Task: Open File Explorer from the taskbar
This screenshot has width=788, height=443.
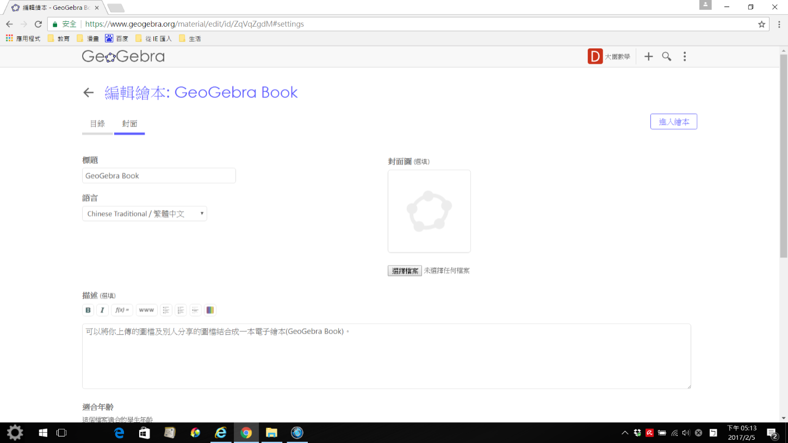Action: click(x=271, y=433)
